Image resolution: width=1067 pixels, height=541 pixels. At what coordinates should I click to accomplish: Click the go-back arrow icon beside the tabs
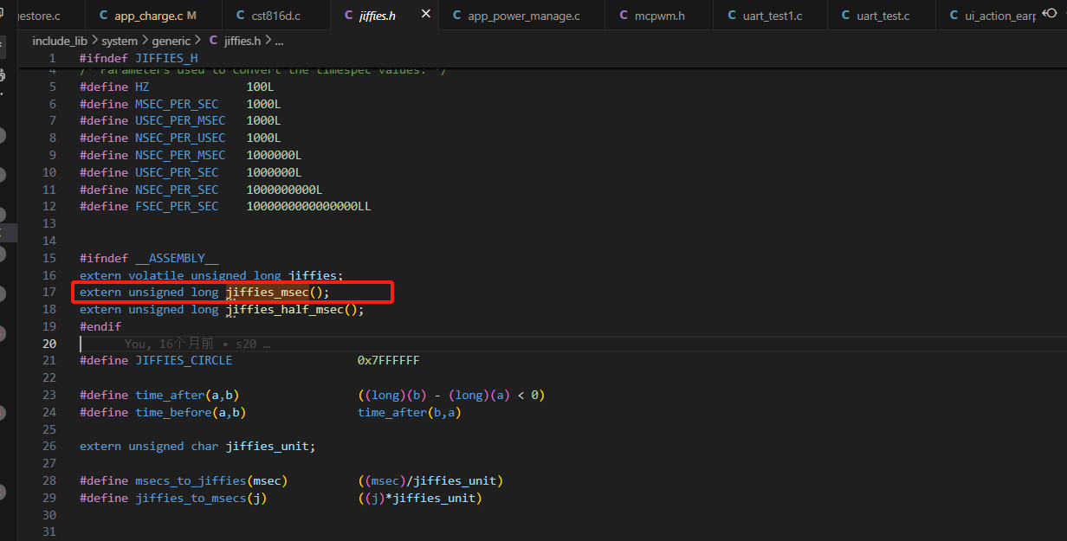[x=1049, y=13]
